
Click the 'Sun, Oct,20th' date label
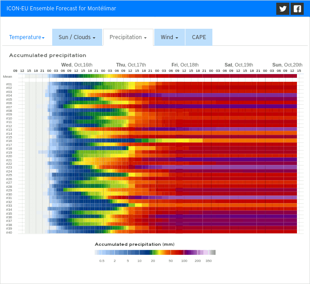tap(287, 65)
